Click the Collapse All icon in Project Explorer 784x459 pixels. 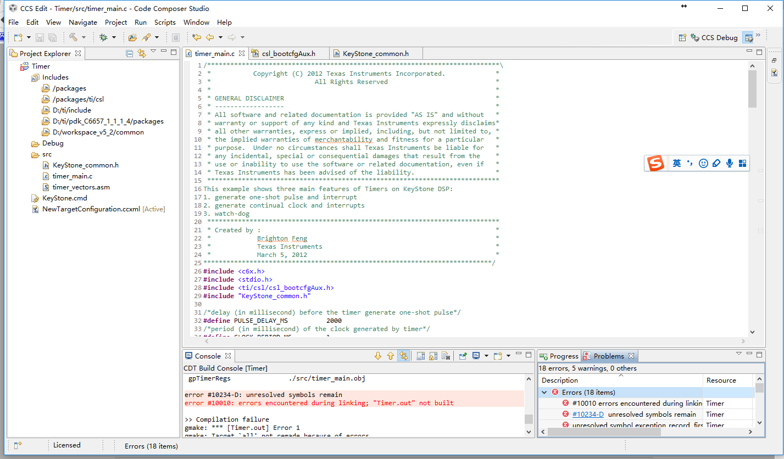130,53
